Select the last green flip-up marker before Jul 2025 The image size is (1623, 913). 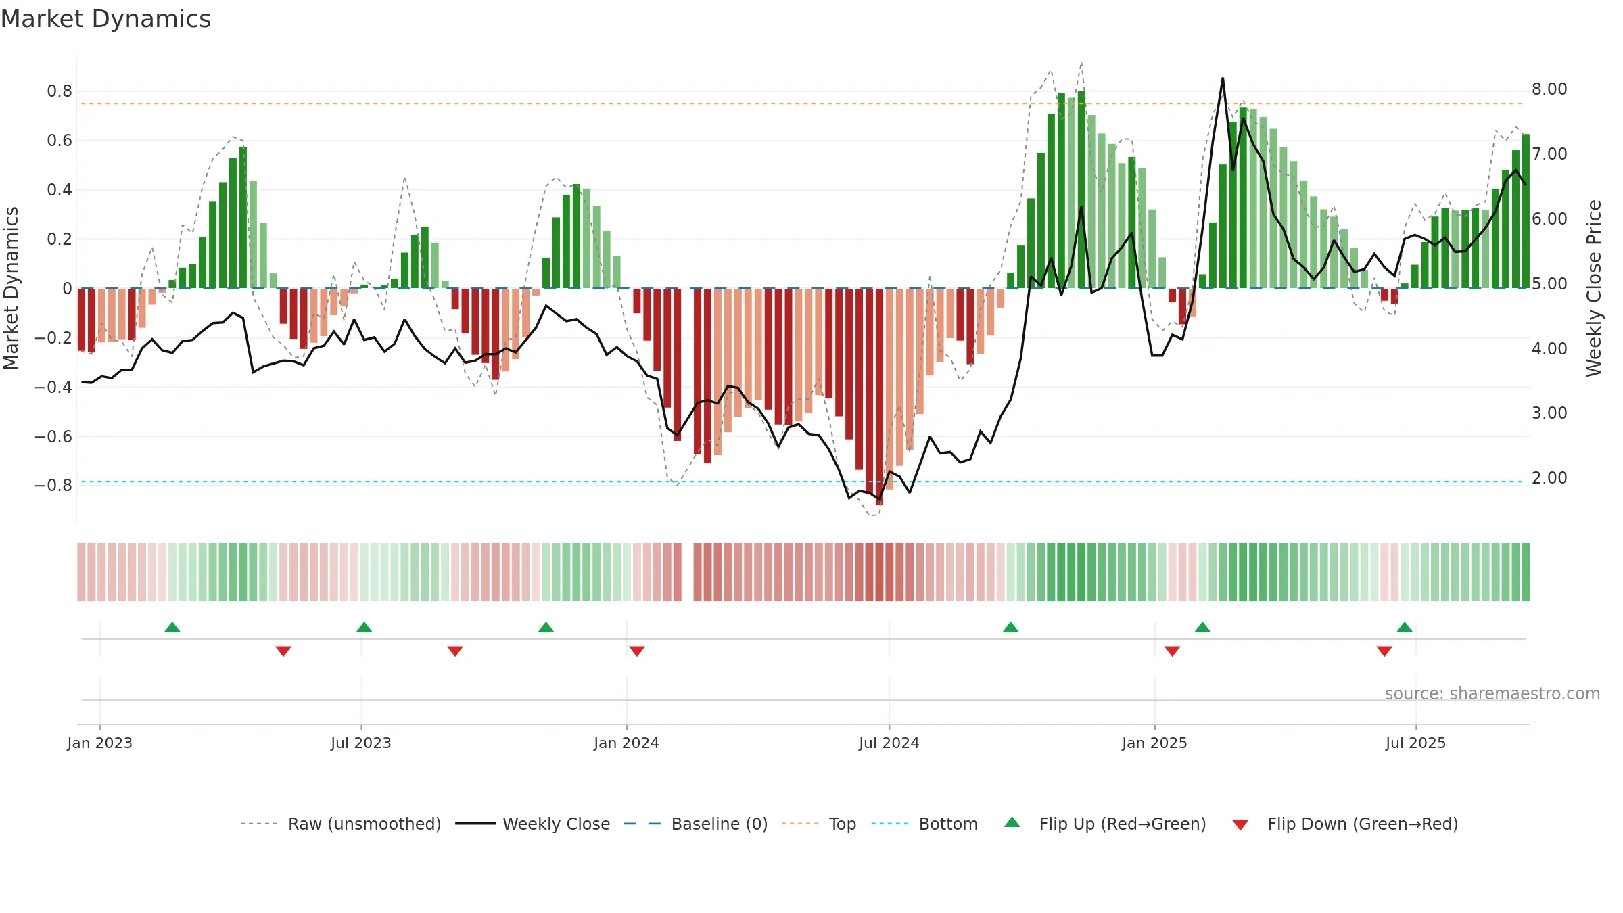point(1405,627)
